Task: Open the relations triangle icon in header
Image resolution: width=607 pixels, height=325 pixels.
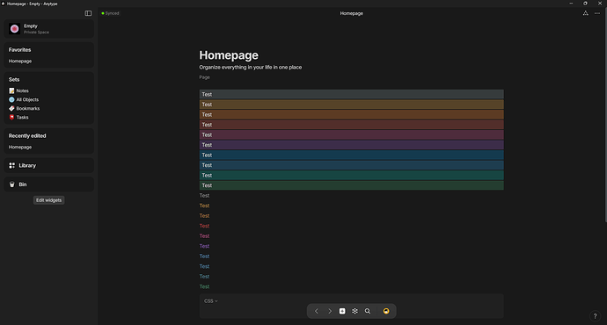Action: pyautogui.click(x=586, y=13)
